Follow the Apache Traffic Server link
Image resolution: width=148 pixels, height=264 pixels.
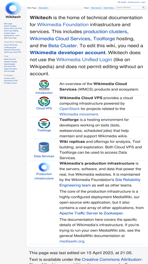point(79,213)
